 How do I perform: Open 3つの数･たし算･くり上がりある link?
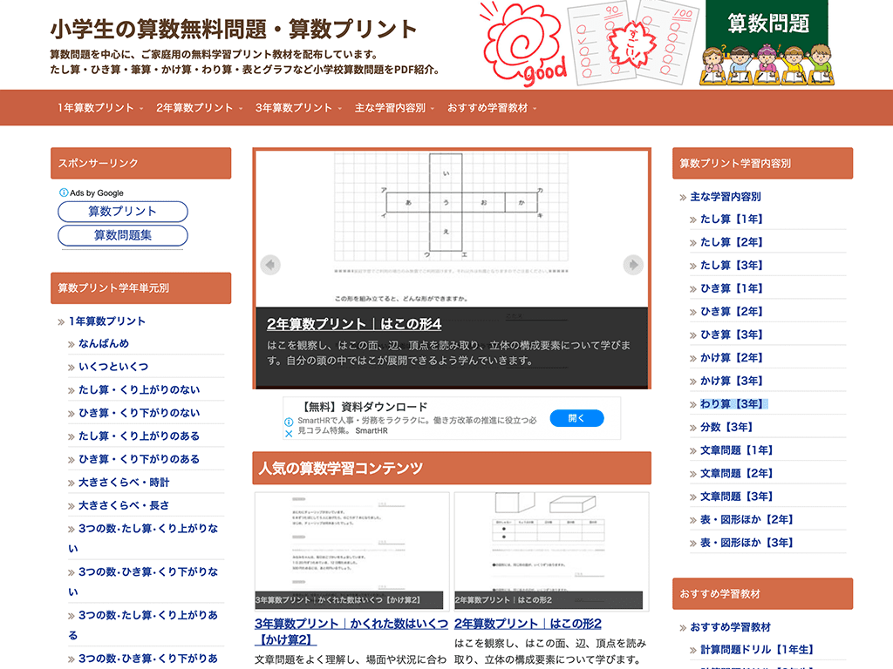pyautogui.click(x=143, y=625)
